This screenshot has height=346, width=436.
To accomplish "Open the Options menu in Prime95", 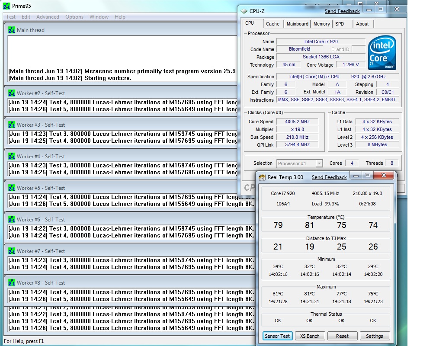I will pos(74,17).
